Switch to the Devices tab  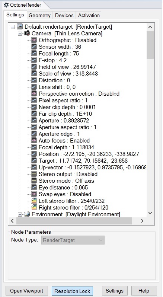pyautogui.click(x=64, y=15)
